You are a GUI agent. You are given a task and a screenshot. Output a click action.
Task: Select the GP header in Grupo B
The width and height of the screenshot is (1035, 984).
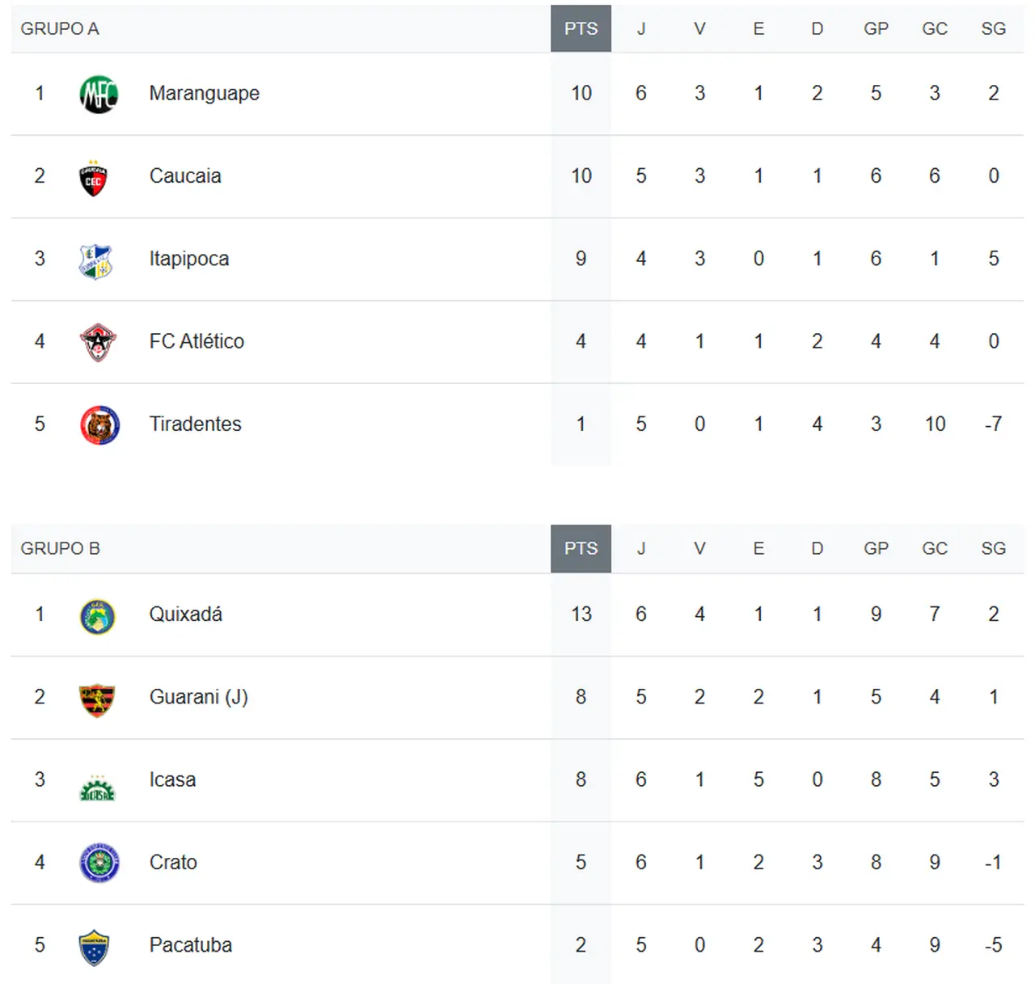[x=876, y=549]
